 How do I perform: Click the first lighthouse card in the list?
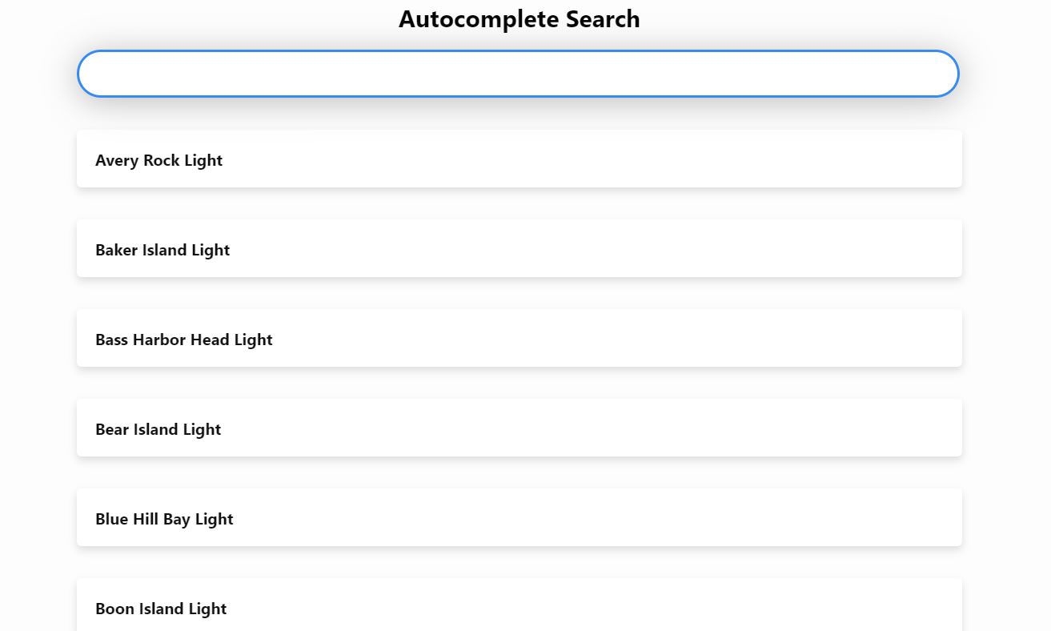519,159
